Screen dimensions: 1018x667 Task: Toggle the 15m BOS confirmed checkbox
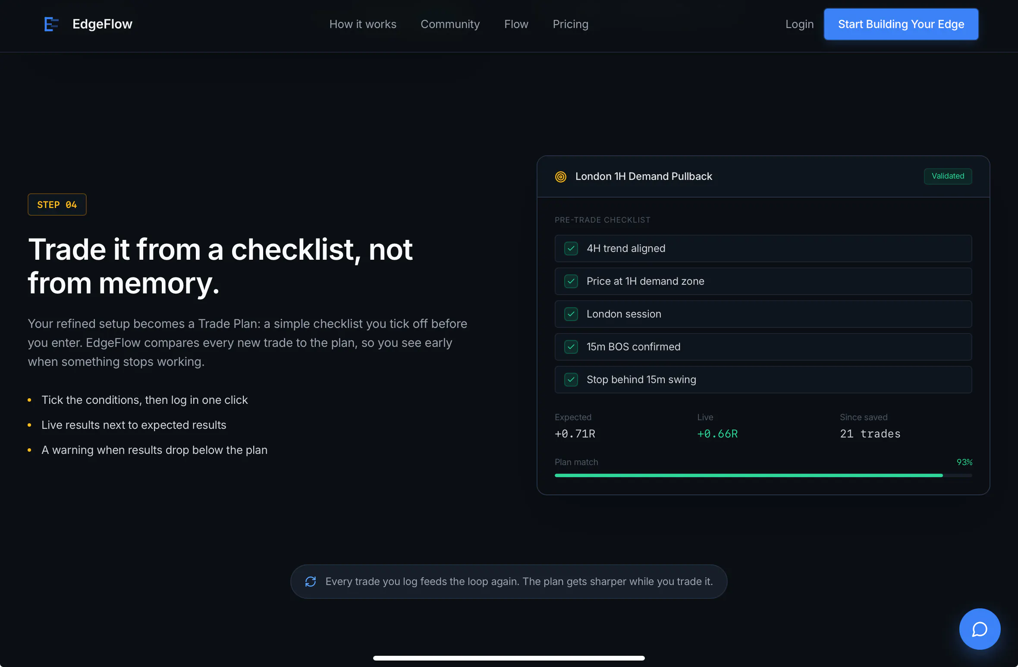pyautogui.click(x=571, y=347)
